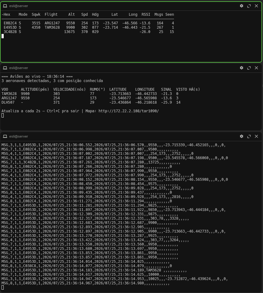Click the ALTITUDE(pés) column header
Screen dimensions: 263x293
(35, 89)
